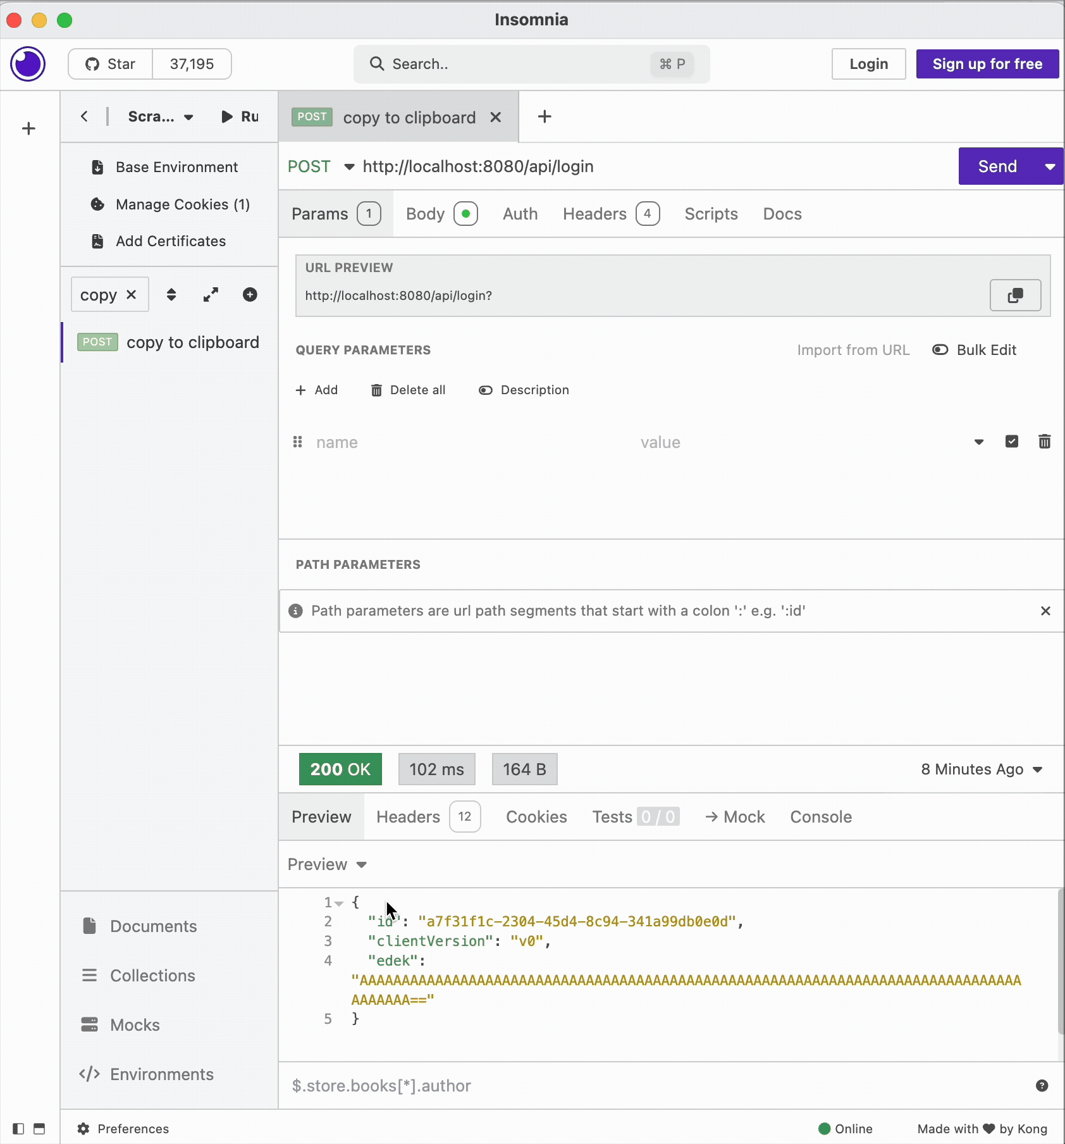The height and width of the screenshot is (1144, 1065).
Task: Click the request URL field
Action: [658, 166]
